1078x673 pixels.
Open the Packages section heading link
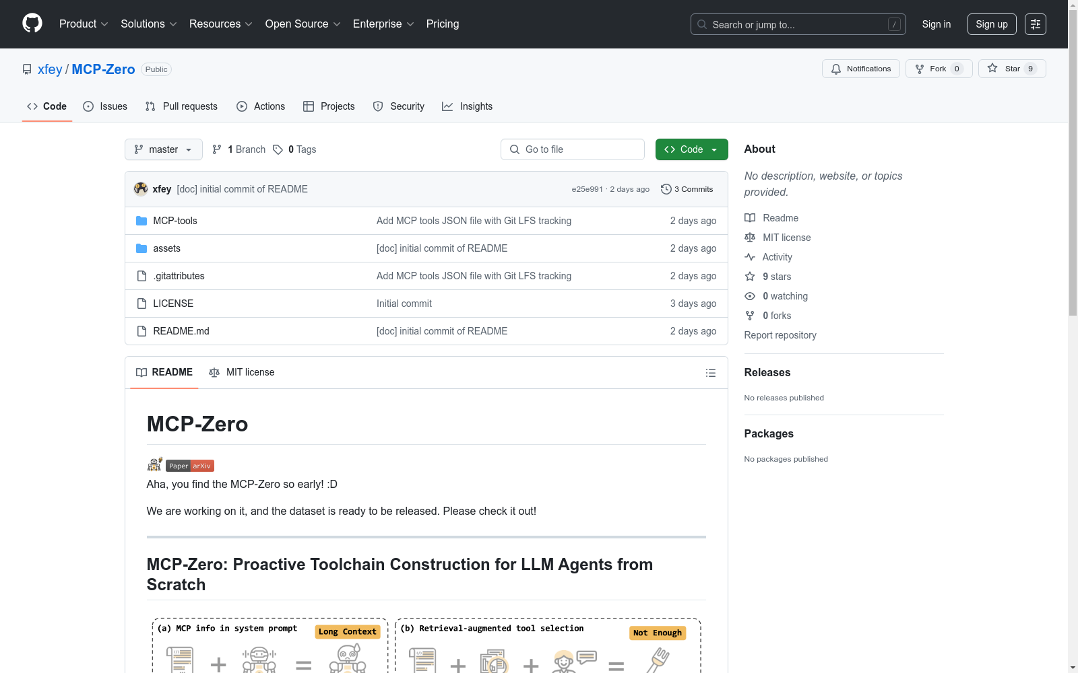tap(769, 434)
